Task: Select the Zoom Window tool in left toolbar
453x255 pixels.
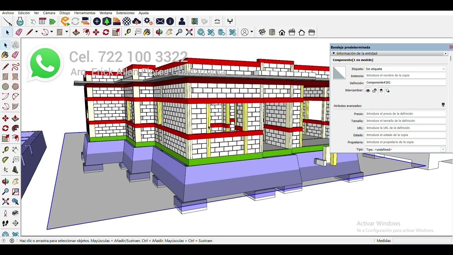Action: [15, 192]
